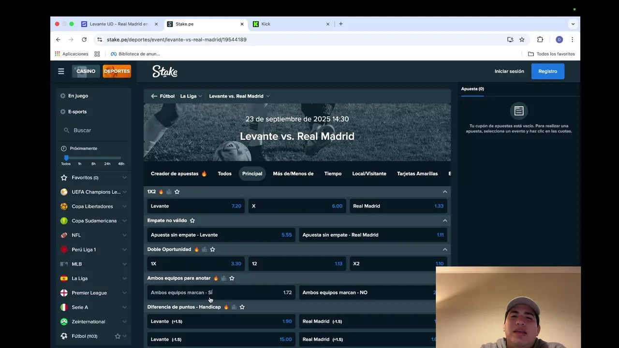
Task: Bet on Real Madrid at 1.33
Action: coord(398,206)
